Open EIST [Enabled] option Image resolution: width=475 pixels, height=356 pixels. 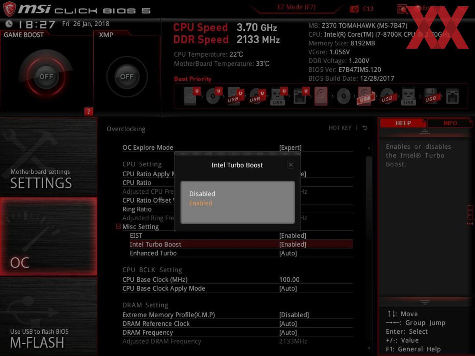[293, 236]
